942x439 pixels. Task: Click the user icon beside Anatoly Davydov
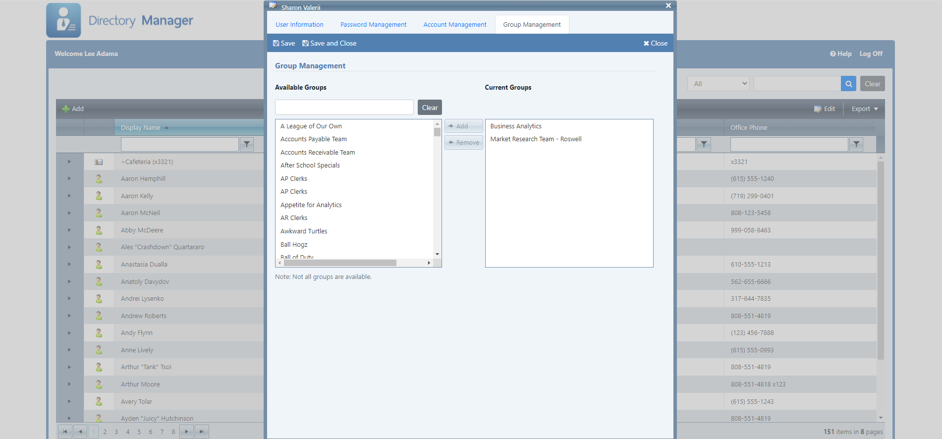99,281
